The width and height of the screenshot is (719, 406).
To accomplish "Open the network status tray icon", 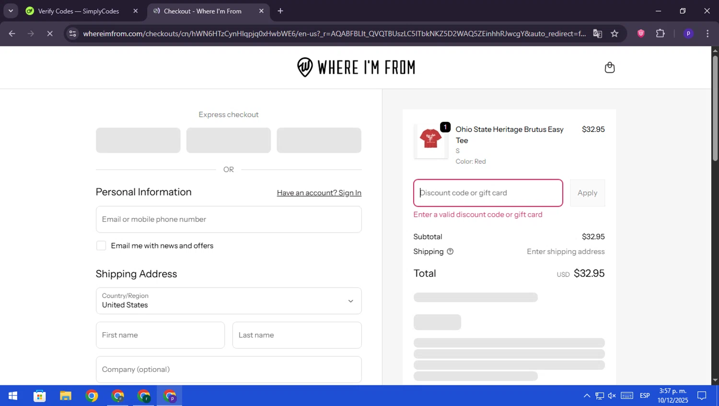I will [600, 396].
